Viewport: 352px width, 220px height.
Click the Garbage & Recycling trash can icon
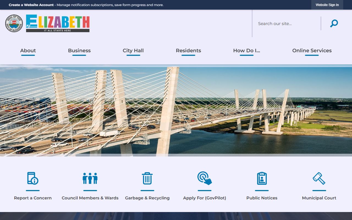(x=147, y=178)
